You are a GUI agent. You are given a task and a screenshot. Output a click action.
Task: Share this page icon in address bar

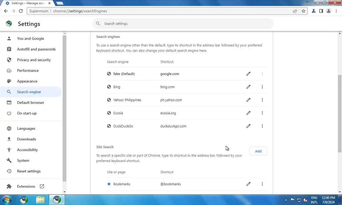coord(295,11)
